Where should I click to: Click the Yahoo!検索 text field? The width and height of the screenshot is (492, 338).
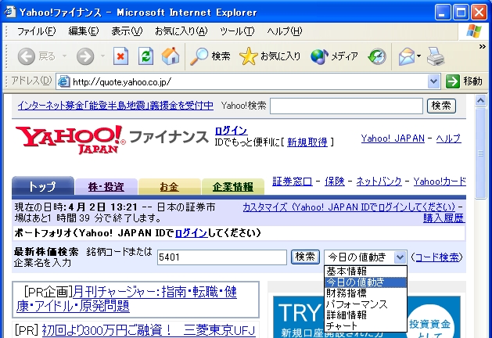[346, 106]
